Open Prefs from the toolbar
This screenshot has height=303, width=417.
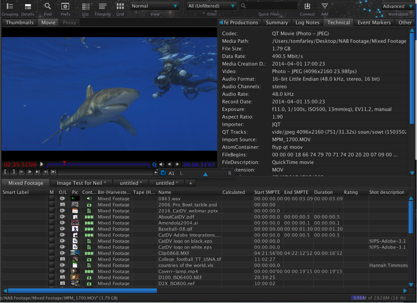(x=65, y=6)
